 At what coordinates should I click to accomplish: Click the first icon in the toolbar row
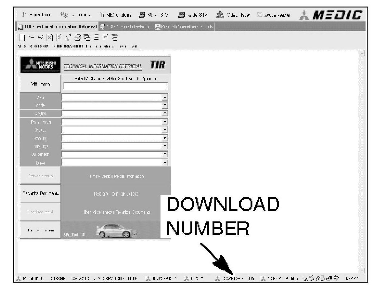pyautogui.click(x=22, y=38)
